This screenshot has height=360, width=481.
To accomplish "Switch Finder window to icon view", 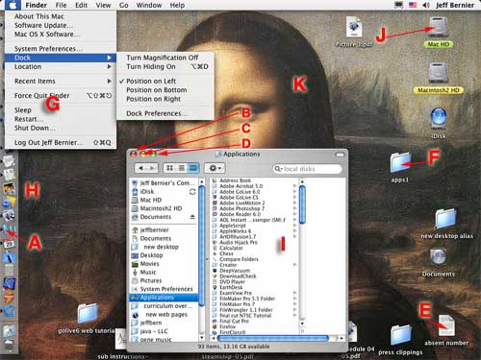I will point(170,168).
